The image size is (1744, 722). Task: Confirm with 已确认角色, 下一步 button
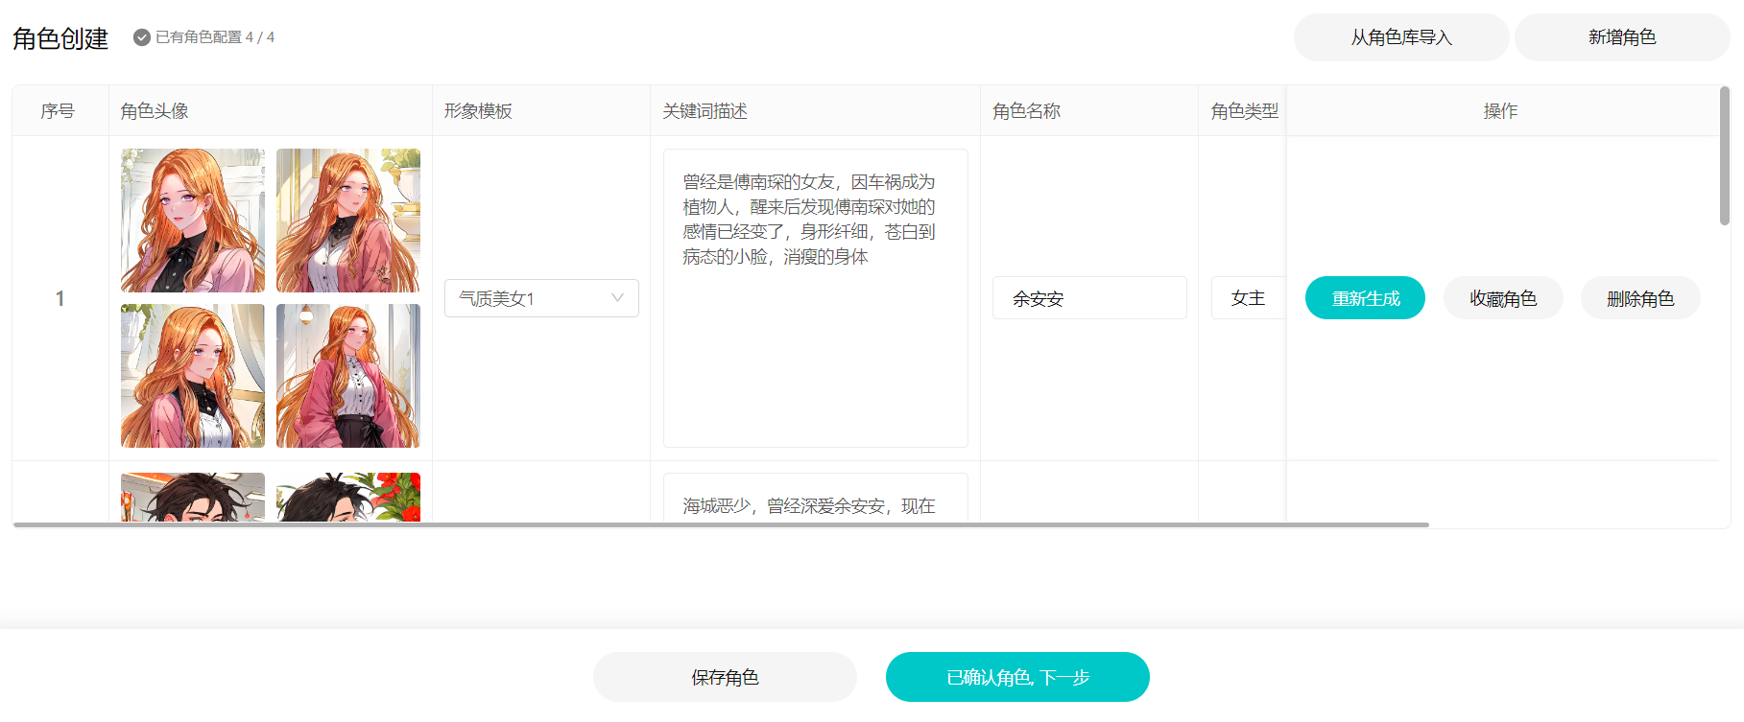click(x=1017, y=677)
